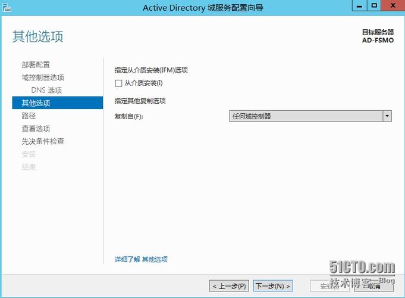Image resolution: width=405 pixels, height=298 pixels.
Task: Enable the 从介质安装(I) checkbox
Action: 118,83
